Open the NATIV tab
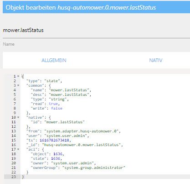Screen dimensions: 190x184 tap(156, 60)
